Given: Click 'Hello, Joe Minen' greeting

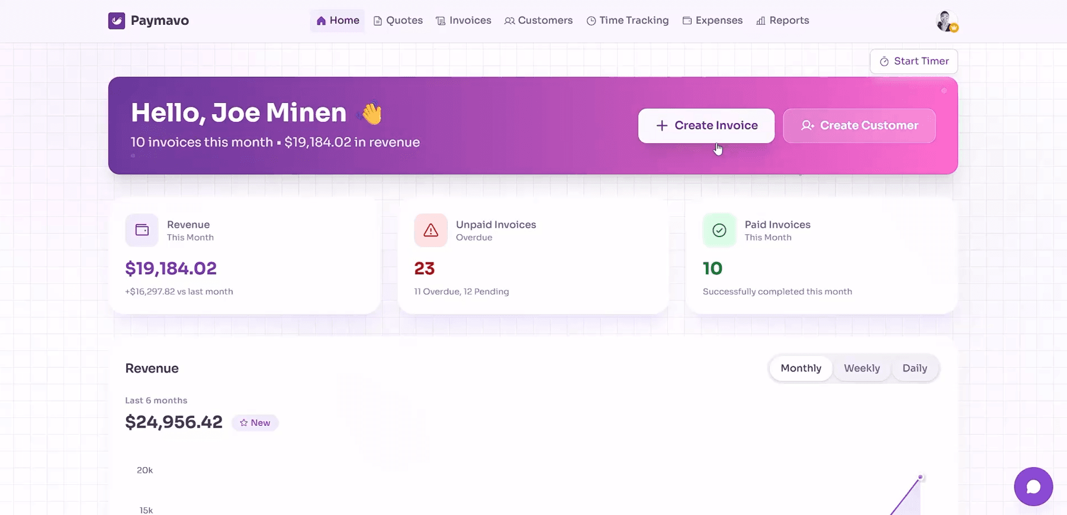Looking at the screenshot, I should (239, 112).
